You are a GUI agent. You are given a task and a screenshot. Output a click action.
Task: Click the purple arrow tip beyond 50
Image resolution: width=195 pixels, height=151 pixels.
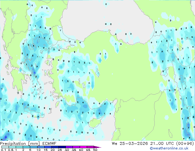pyautogui.click(x=97, y=147)
